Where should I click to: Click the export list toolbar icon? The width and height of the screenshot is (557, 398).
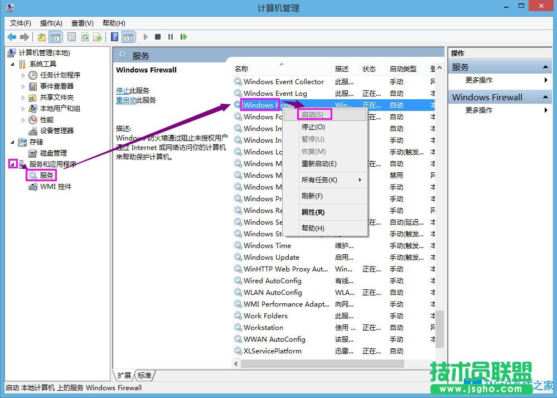[98, 37]
